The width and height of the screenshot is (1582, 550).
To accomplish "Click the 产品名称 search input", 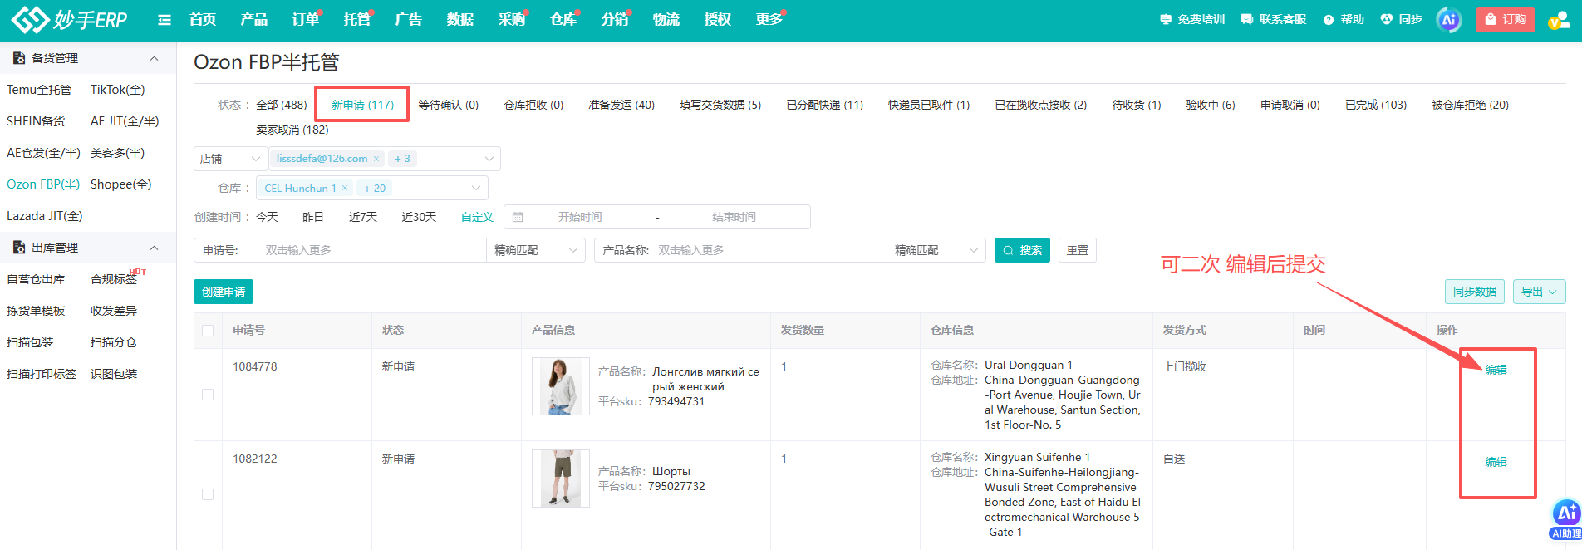I will (x=770, y=250).
